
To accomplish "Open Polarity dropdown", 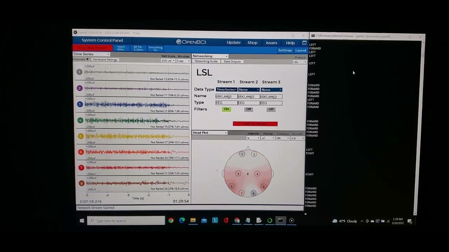I will click(268, 138).
